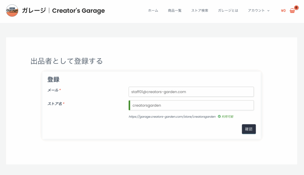Click the ¥0 cart total link
This screenshot has height=175, width=304.
click(x=283, y=11)
